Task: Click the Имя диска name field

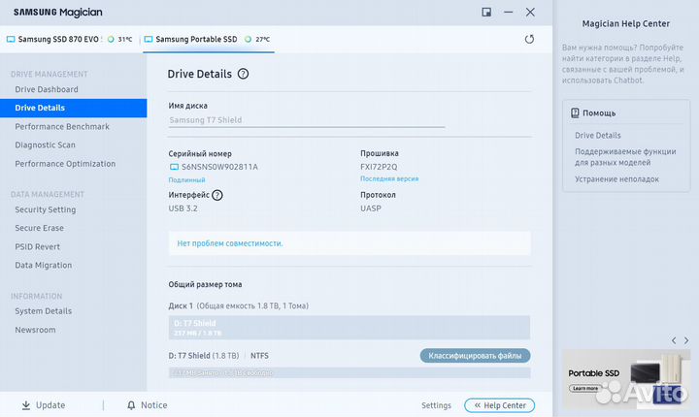Action: 307,120
